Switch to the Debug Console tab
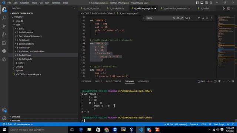Image resolution: width=237 pixels, height=133 pixels. pos(114,81)
